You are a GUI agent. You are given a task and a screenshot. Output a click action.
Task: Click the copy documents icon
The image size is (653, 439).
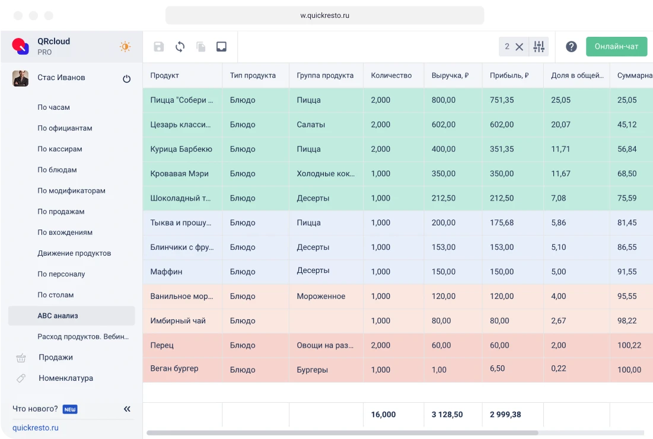tap(201, 47)
